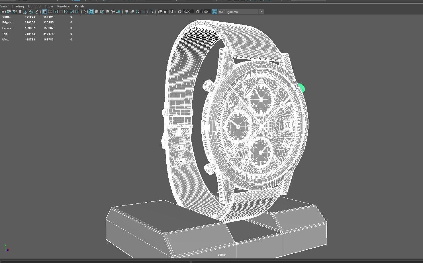Open the Show panel menu
The height and width of the screenshot is (263, 423).
pyautogui.click(x=49, y=6)
